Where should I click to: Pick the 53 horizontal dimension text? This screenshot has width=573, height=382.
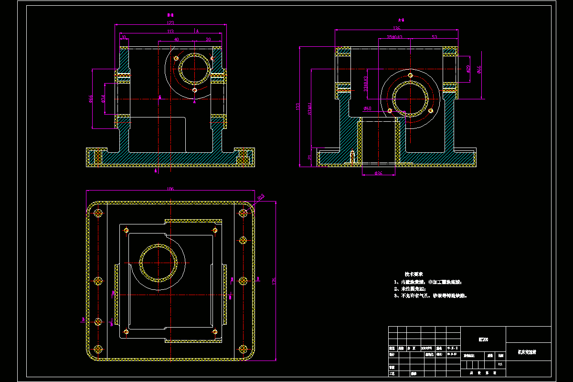click(x=434, y=37)
